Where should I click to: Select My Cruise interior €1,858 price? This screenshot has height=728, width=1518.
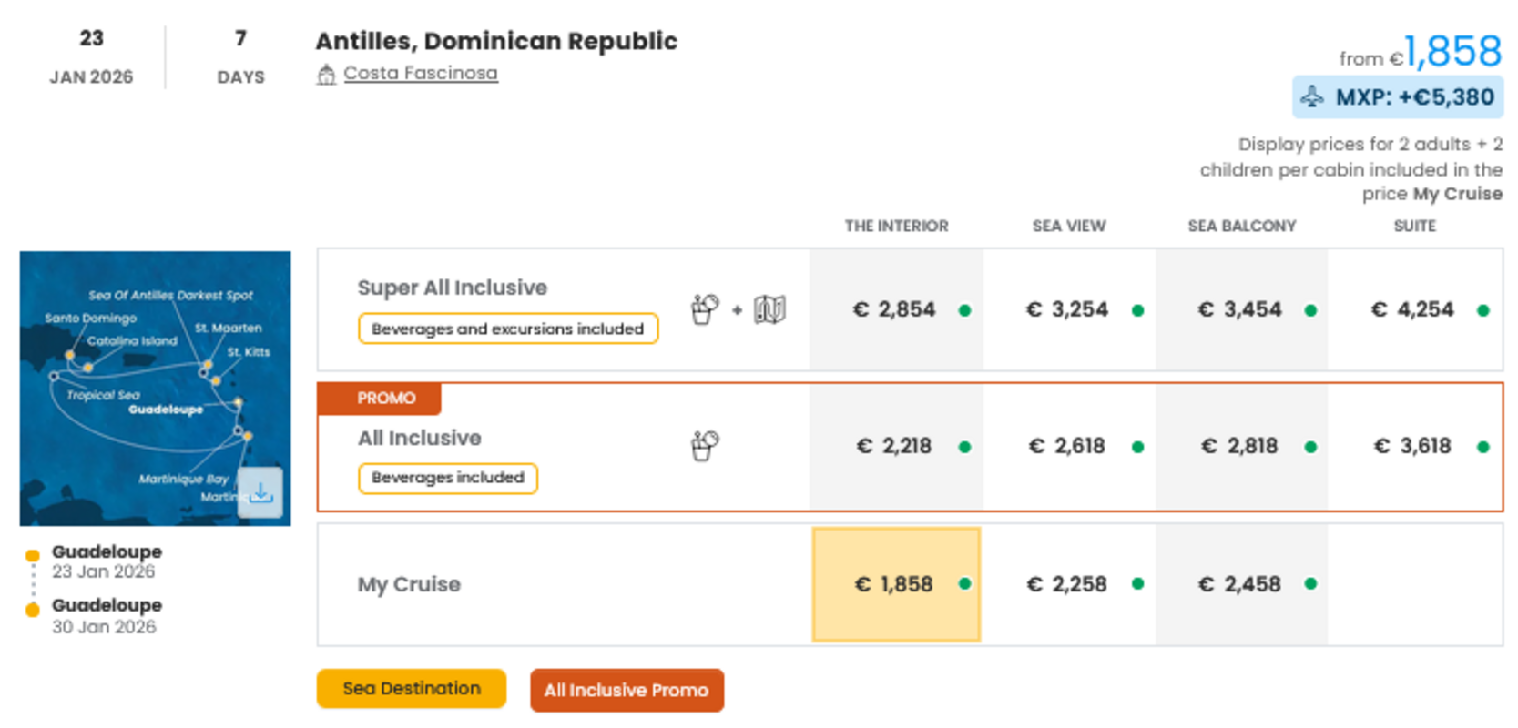click(895, 584)
